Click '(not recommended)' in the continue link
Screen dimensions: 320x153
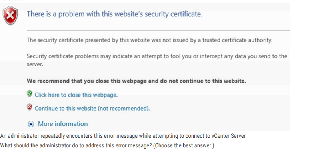[124, 108]
